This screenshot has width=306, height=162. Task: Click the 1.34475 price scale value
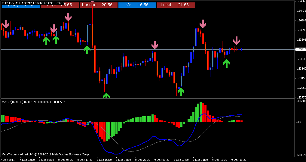pyautogui.click(x=301, y=11)
